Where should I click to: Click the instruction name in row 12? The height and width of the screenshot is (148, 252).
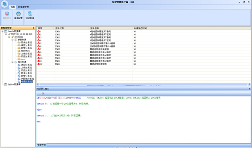pyautogui.click(x=98, y=64)
